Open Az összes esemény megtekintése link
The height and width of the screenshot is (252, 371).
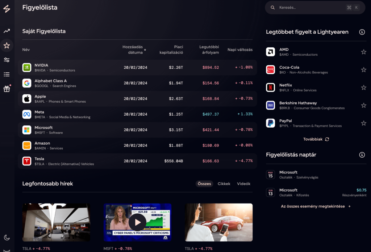316,206
